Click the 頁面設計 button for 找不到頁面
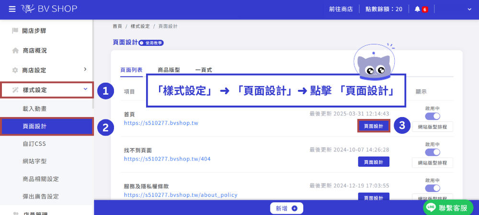 pyautogui.click(x=374, y=162)
